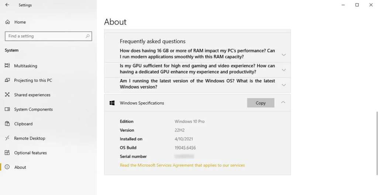Select Remote Desktop from sidebar
The width and height of the screenshot is (378, 195).
pos(30,138)
